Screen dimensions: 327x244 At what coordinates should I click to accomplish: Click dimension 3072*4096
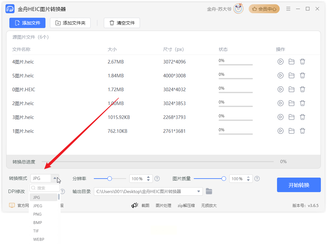[174, 62]
